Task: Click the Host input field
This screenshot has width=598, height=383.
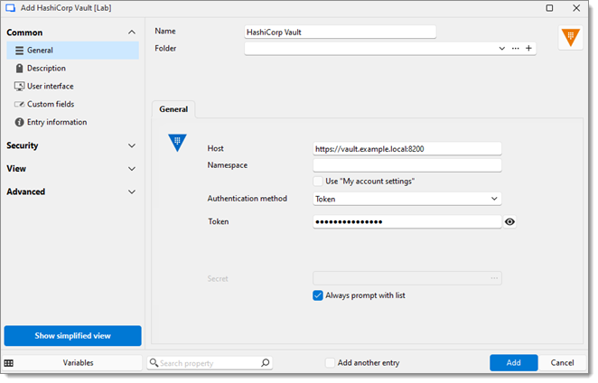Action: pyautogui.click(x=406, y=149)
